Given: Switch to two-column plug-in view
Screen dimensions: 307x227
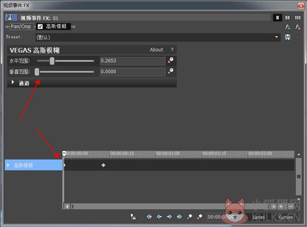Looking at the screenshot, I should (287, 18).
